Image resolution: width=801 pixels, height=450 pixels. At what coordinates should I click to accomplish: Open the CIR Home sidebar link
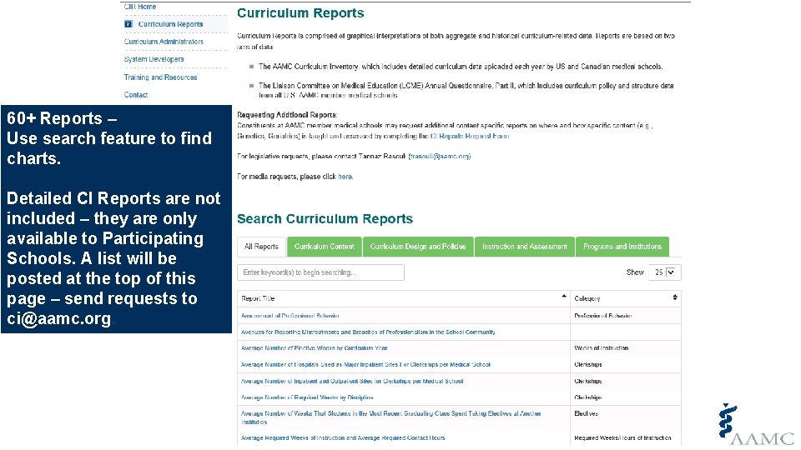tap(140, 7)
